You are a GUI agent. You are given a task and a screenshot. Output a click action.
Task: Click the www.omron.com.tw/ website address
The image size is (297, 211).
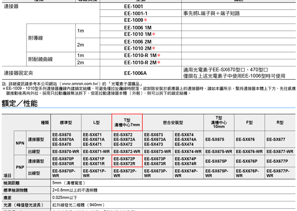(x=80, y=84)
